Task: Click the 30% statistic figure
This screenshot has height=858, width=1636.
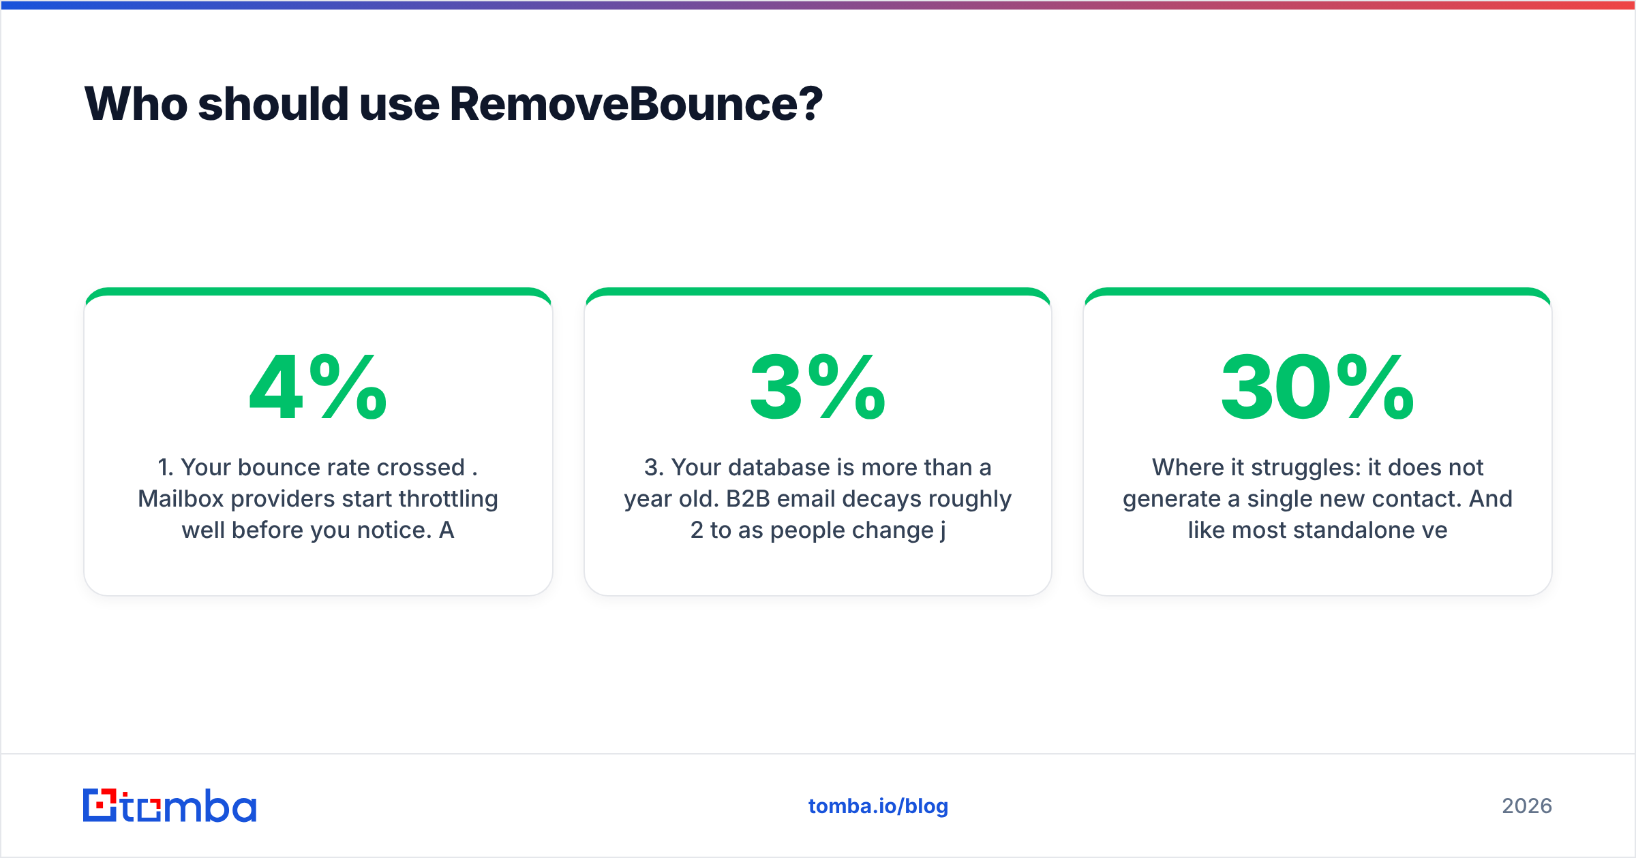Action: [x=1317, y=387]
